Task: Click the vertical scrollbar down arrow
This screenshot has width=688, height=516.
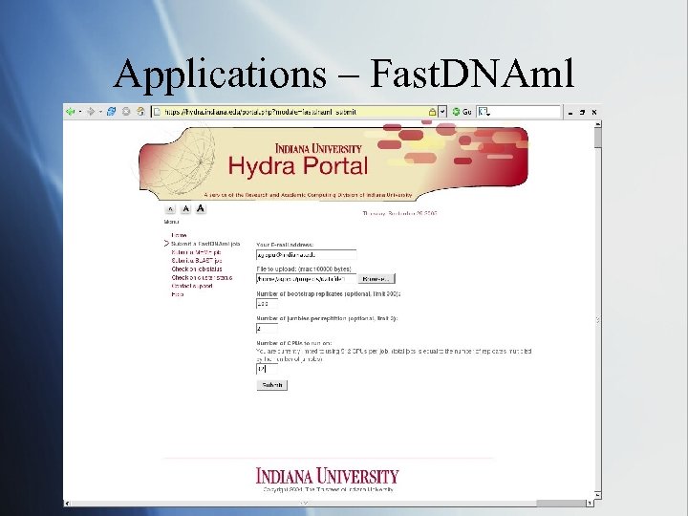Action: coord(597,495)
